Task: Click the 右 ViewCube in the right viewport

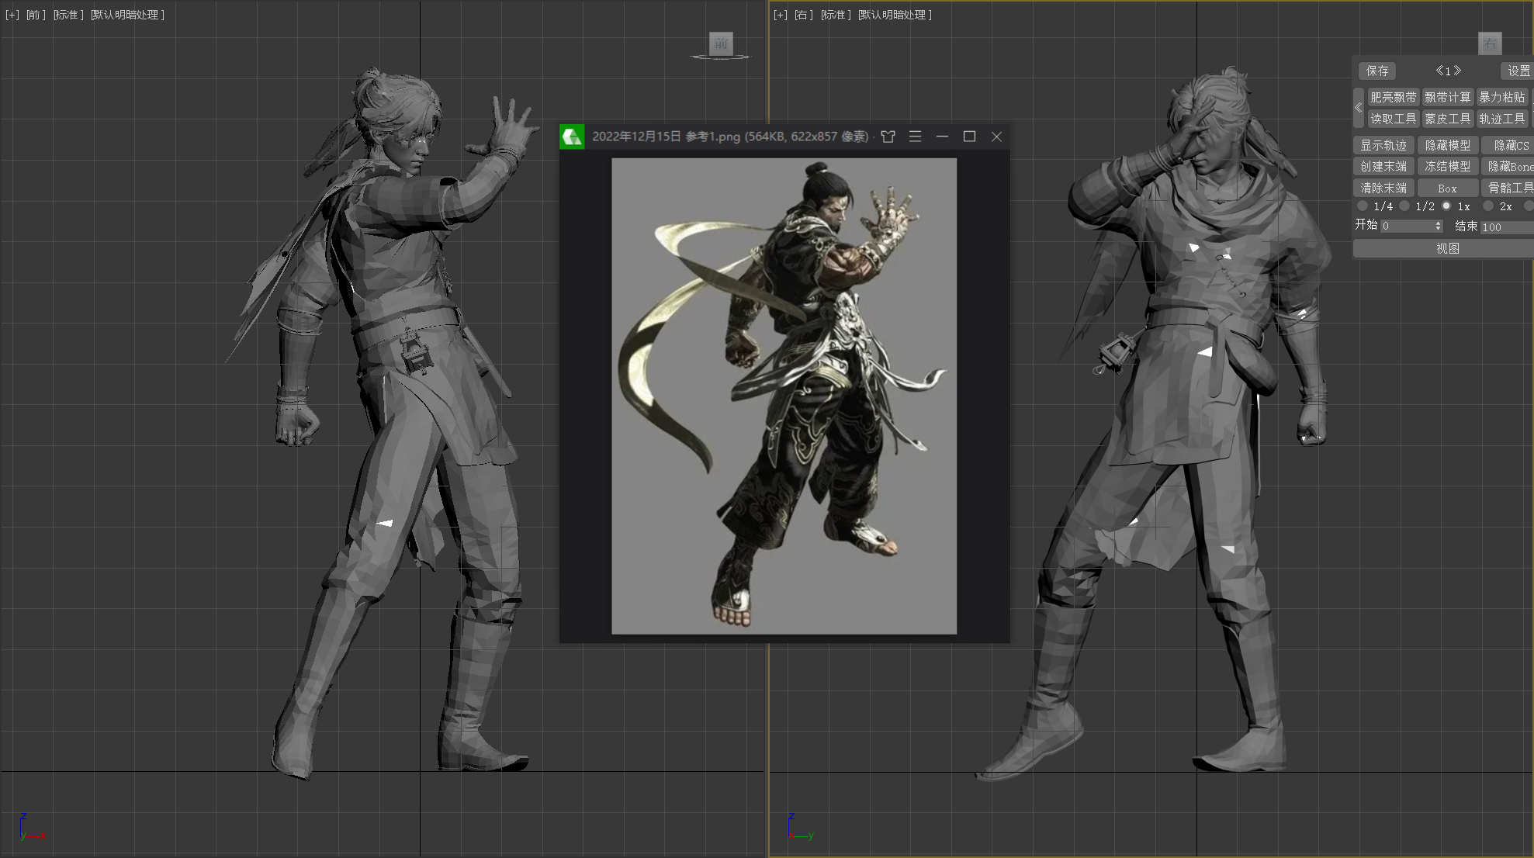Action: point(1490,43)
